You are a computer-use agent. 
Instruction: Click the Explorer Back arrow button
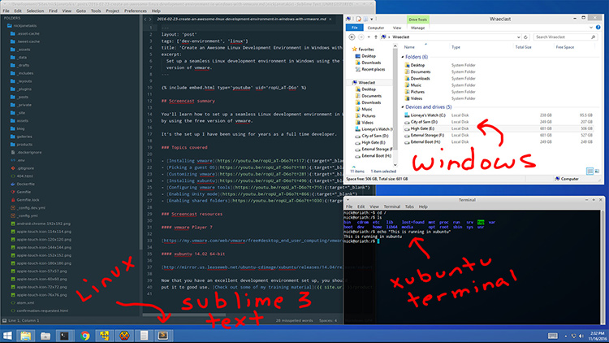click(352, 37)
